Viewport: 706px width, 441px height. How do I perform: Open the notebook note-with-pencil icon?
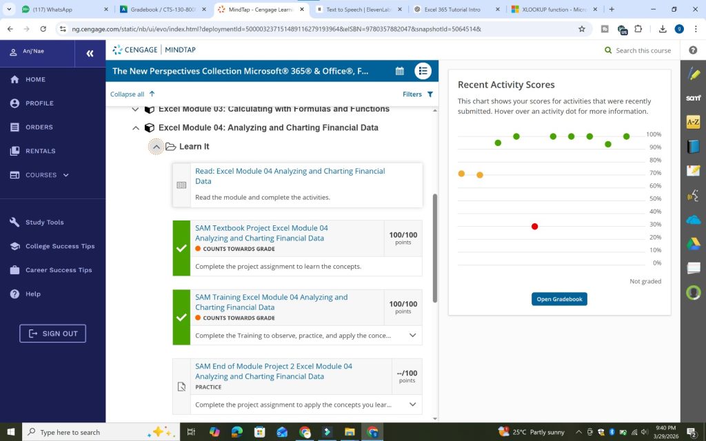[x=694, y=171]
